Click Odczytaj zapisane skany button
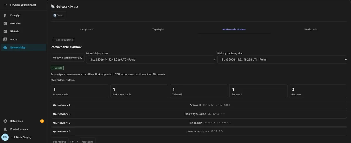Image resolution: width=351 pixels, height=143 pixels. (x=68, y=58)
